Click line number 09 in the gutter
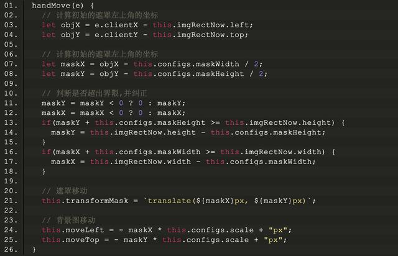The width and height of the screenshot is (398, 256). point(11,83)
